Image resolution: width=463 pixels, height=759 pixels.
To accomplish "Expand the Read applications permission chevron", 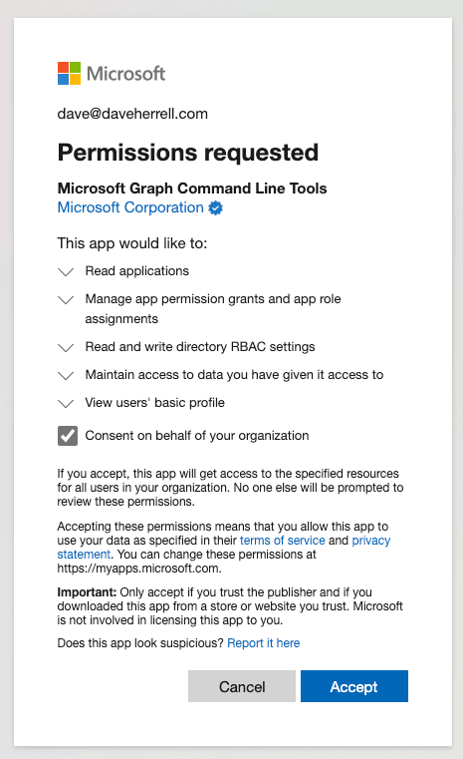I will 66,271.
